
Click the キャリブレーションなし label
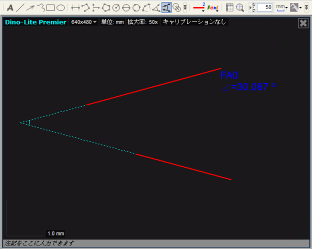(x=195, y=22)
